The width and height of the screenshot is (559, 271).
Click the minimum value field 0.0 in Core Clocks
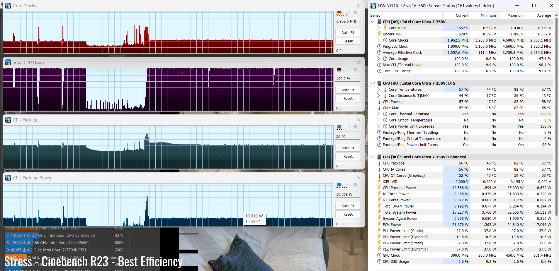coord(348,51)
